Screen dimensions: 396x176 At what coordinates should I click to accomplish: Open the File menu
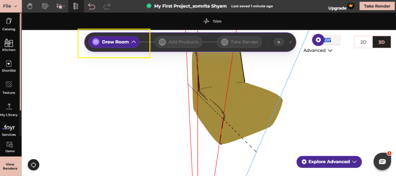(x=10, y=6)
